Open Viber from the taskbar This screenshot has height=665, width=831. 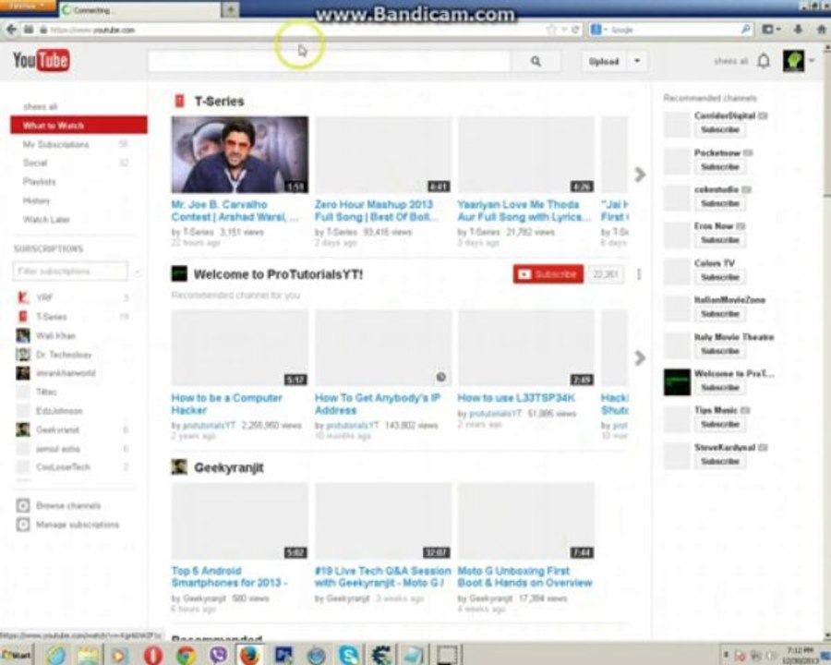218,656
